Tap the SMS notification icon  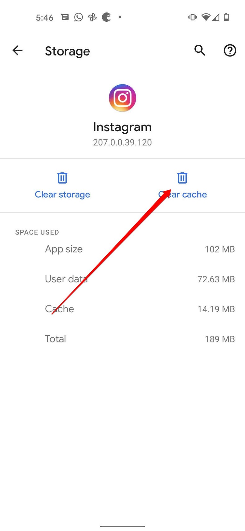coord(65,17)
